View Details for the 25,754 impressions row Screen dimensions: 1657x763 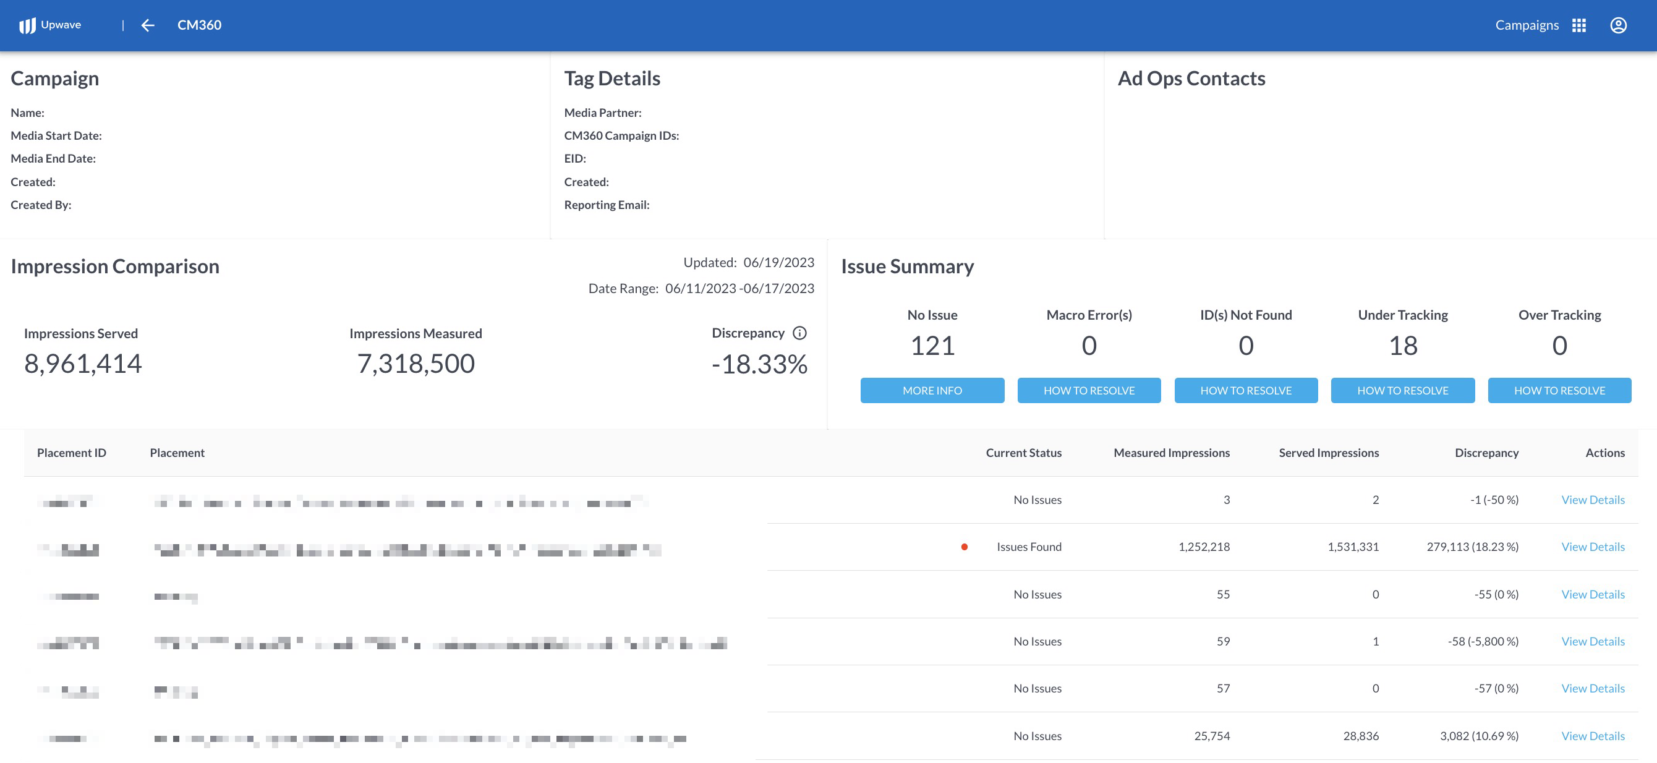point(1593,736)
